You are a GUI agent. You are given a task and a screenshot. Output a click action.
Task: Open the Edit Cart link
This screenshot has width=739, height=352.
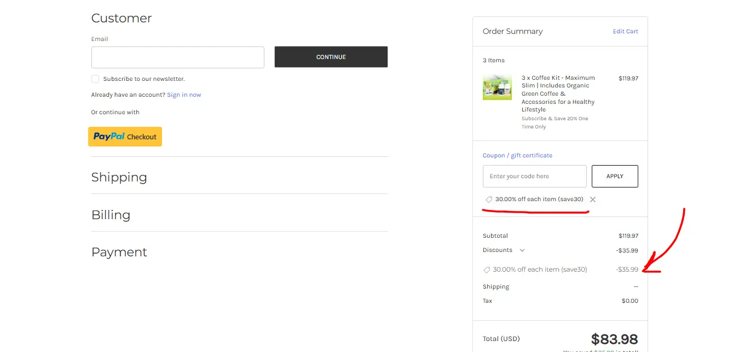(x=626, y=31)
